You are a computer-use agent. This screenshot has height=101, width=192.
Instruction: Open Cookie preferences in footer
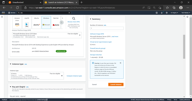point(185,100)
